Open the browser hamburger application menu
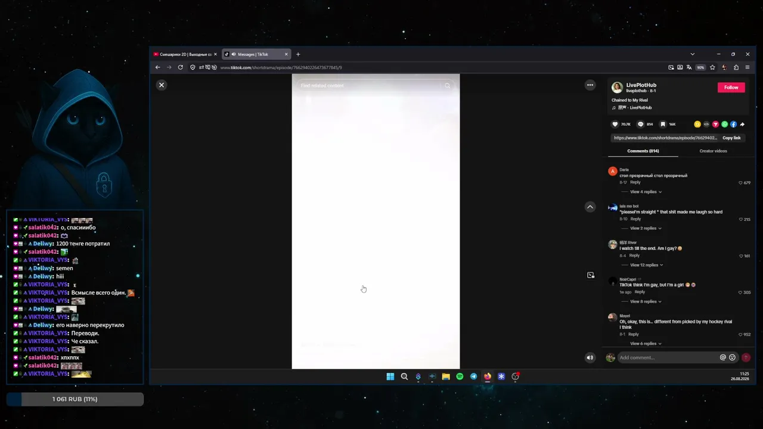The height and width of the screenshot is (429, 763). pos(748,67)
